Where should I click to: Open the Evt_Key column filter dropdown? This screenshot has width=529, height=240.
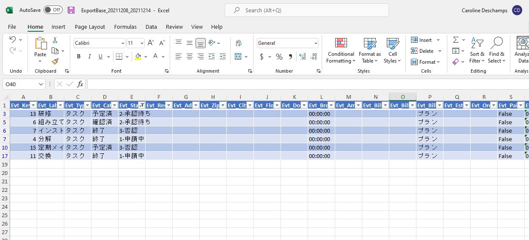(x=33, y=105)
